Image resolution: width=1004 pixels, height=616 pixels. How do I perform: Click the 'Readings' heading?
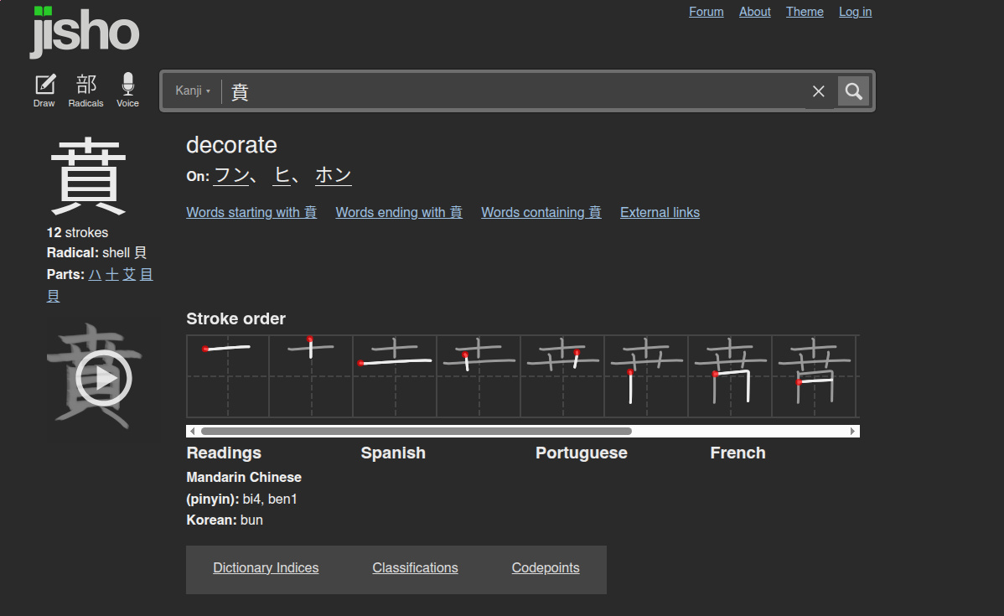tap(224, 453)
